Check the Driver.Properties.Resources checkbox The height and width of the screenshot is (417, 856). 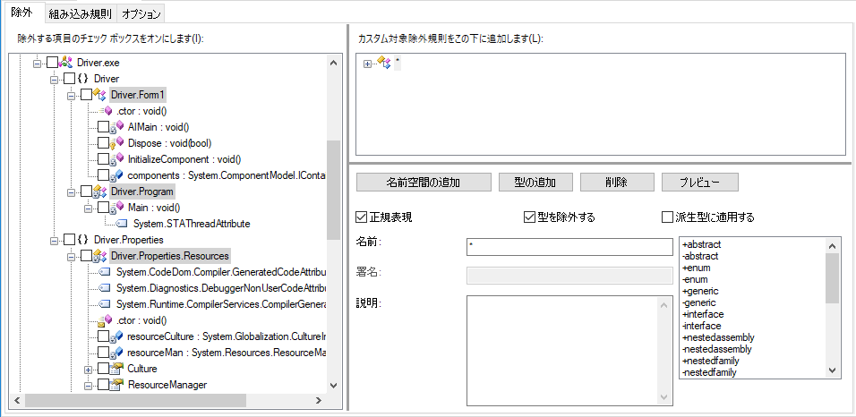click(x=86, y=256)
